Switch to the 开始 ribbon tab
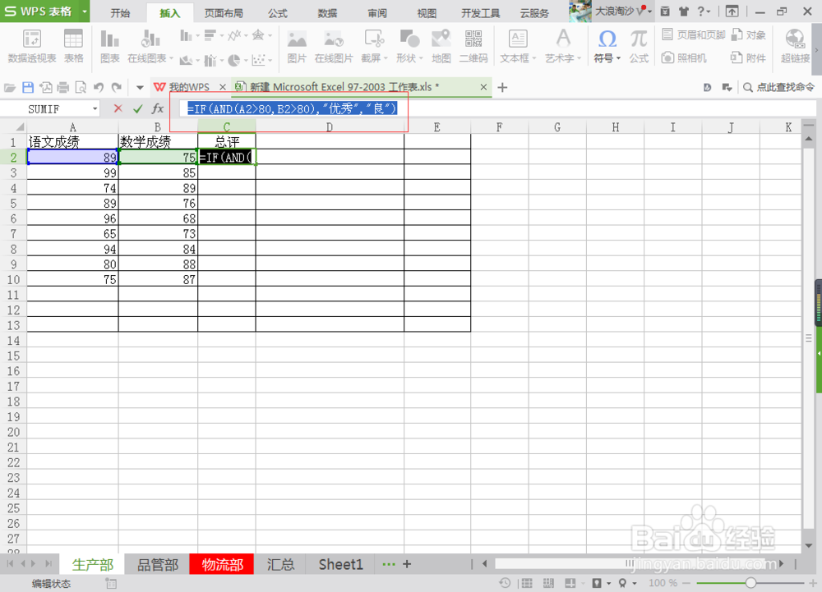This screenshot has width=822, height=592. click(120, 13)
